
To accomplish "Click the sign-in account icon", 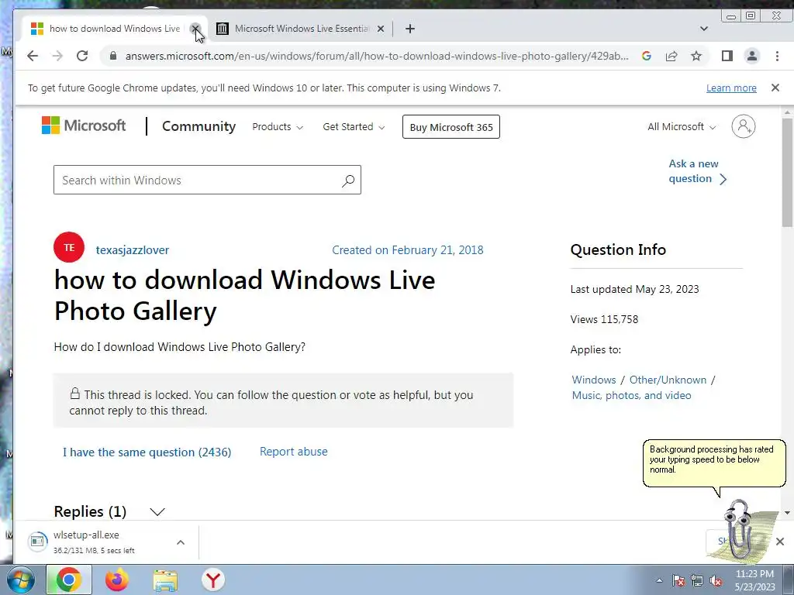I will (744, 126).
